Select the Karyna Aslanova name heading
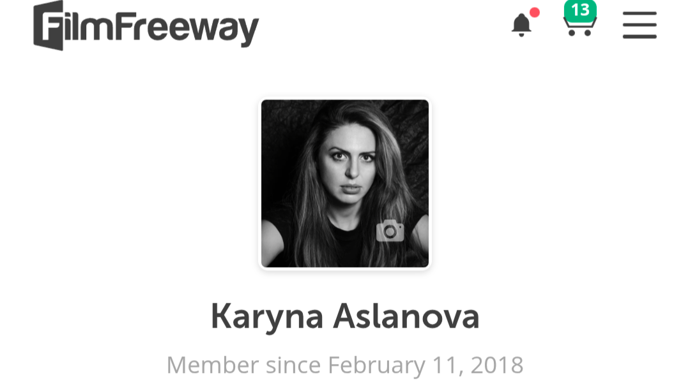This screenshot has height=389, width=690. [x=345, y=316]
